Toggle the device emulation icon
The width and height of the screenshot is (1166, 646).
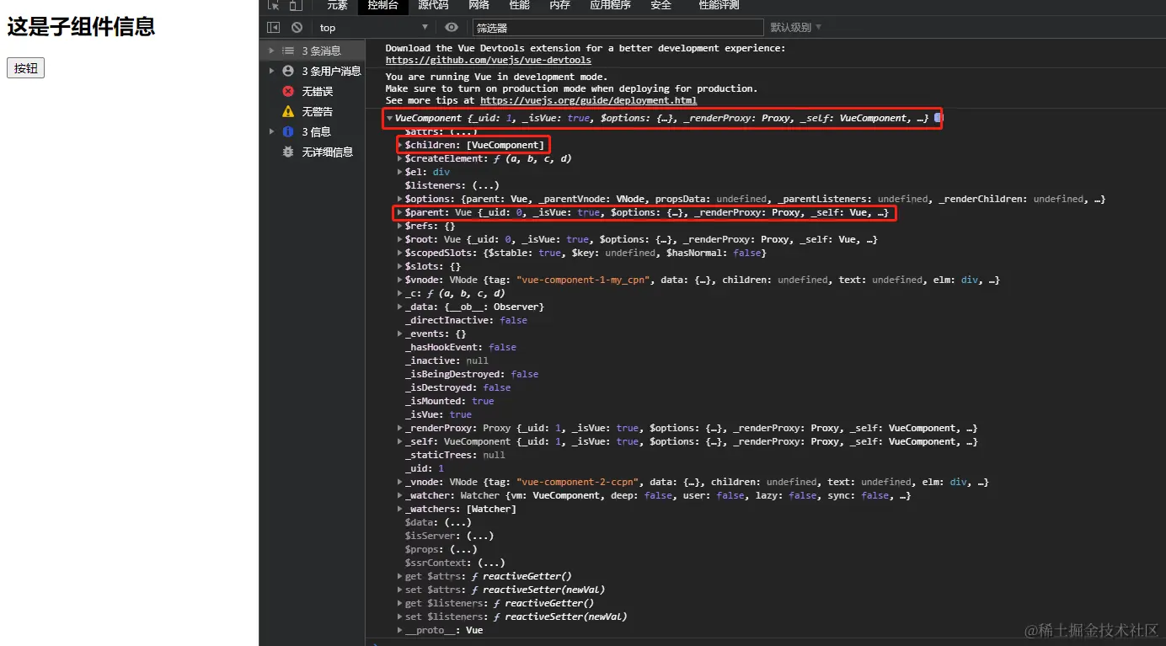click(295, 5)
